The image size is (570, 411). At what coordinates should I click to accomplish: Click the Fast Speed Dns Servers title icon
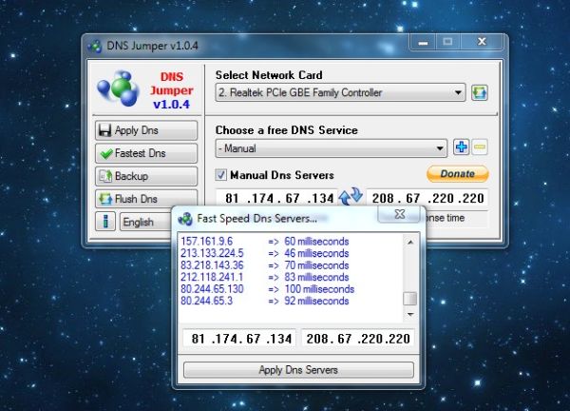(186, 218)
